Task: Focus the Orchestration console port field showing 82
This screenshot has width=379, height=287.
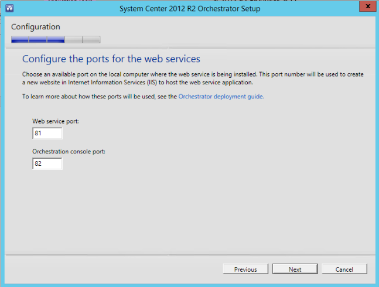Action: [47, 164]
